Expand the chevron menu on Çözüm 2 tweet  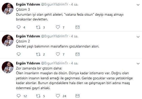tap(138, 37)
